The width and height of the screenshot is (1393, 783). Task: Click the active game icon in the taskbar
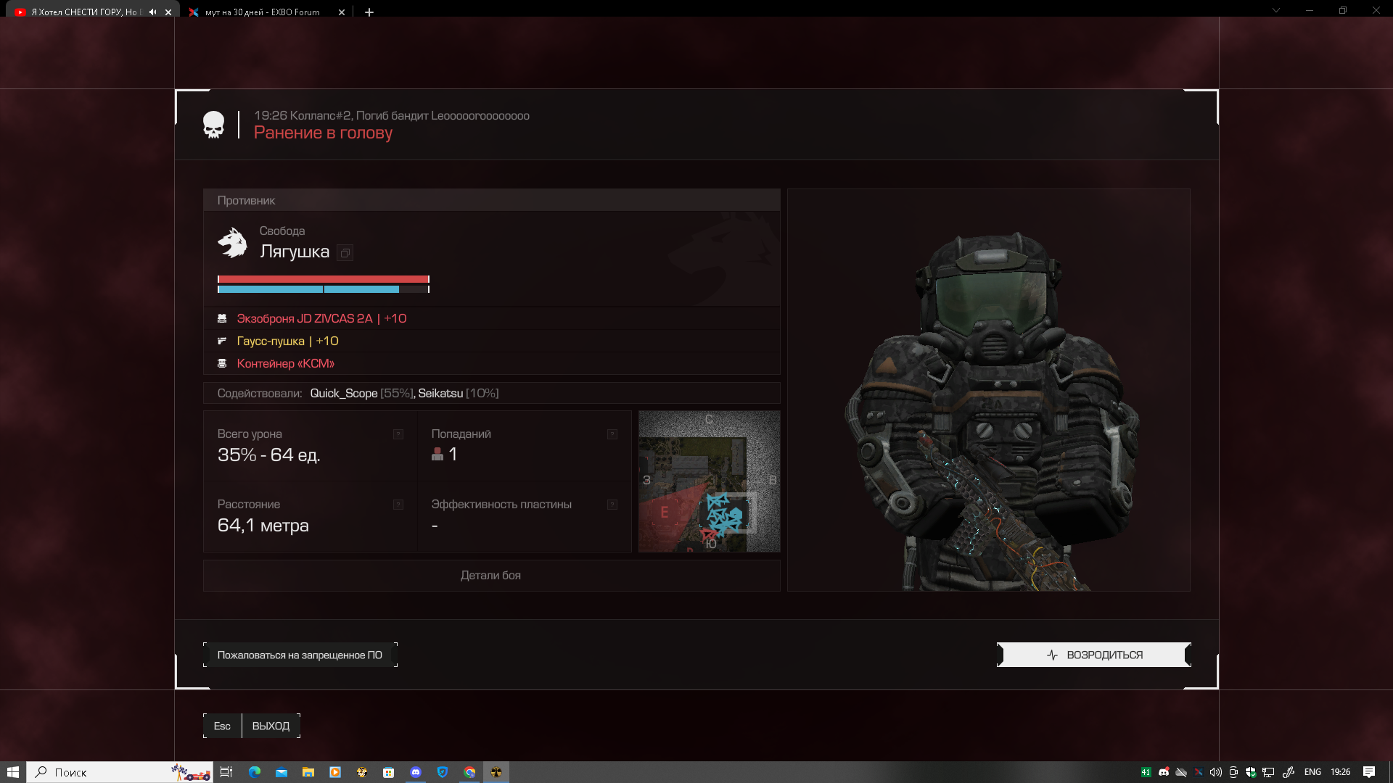(x=496, y=772)
